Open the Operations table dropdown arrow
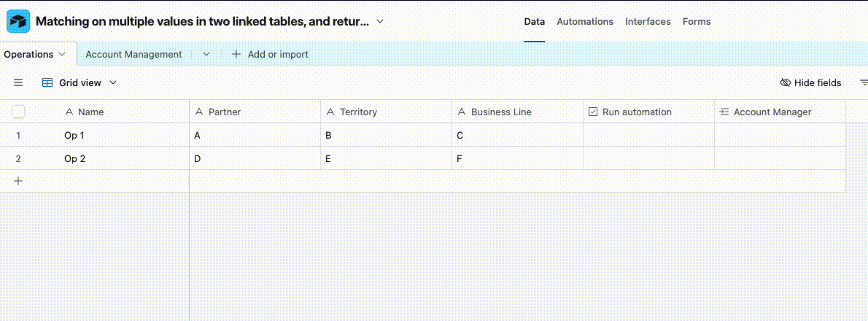 coord(61,54)
